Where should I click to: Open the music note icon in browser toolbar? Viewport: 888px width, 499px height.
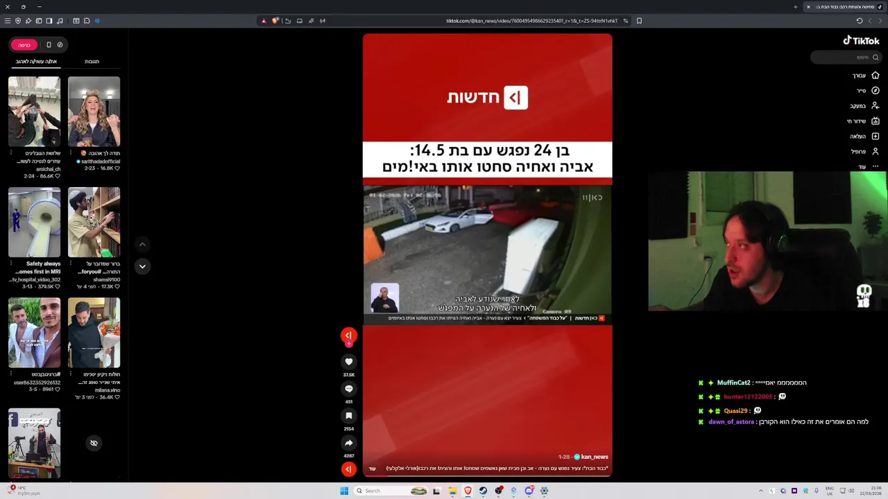pyautogui.click(x=60, y=21)
